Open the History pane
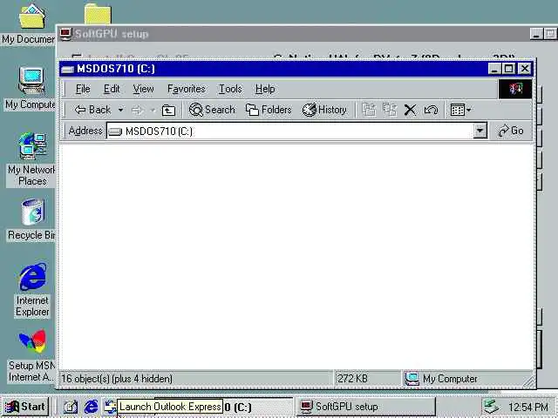Screen dimensions: 558x418 [x=324, y=110]
